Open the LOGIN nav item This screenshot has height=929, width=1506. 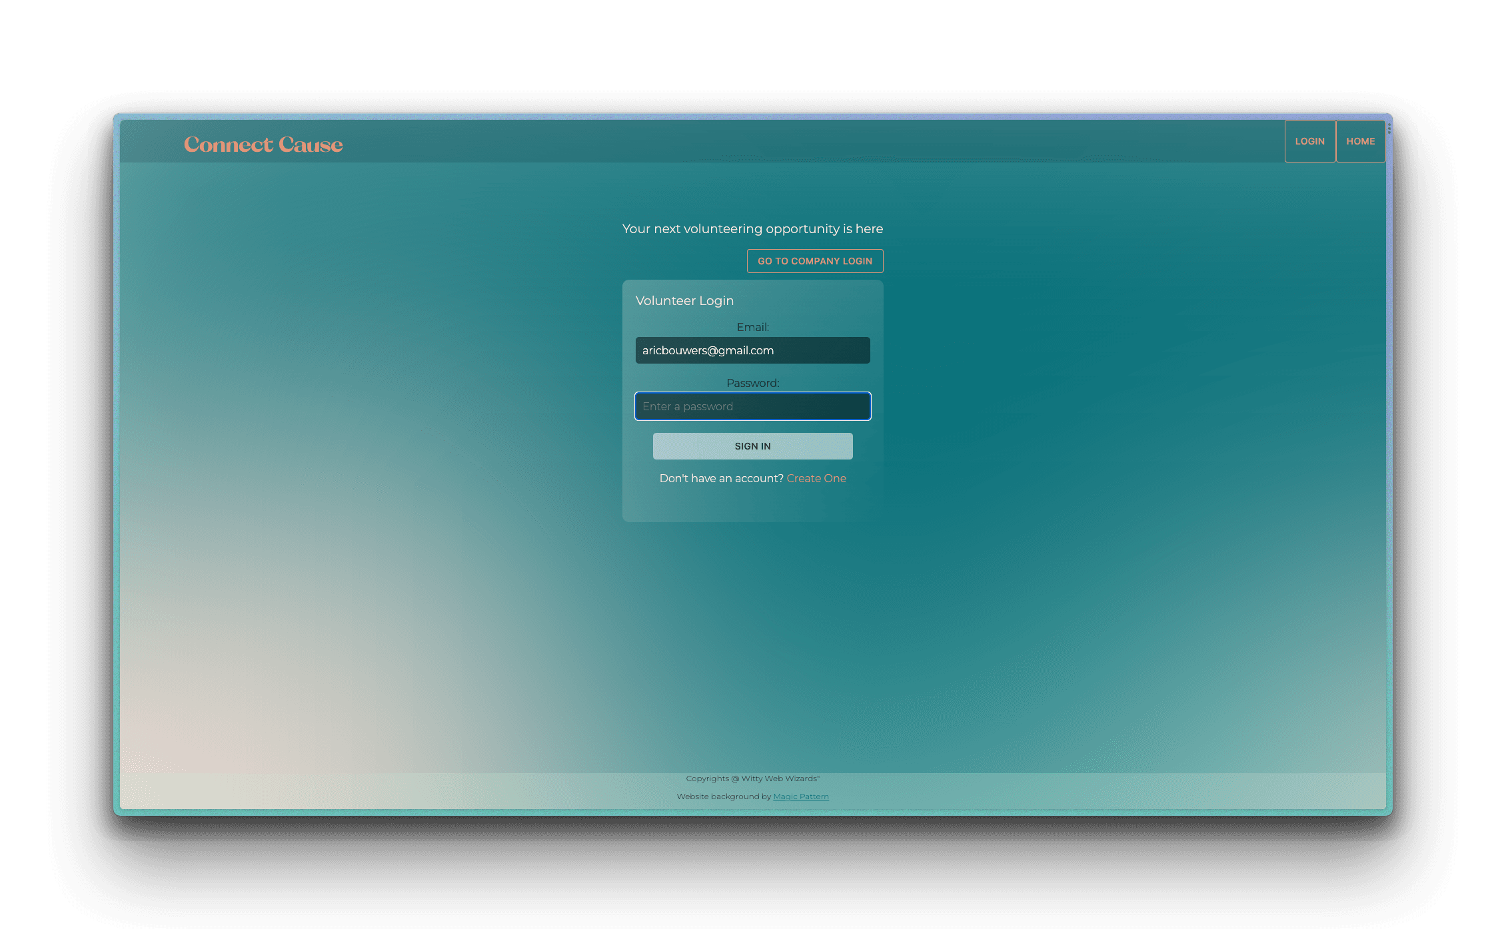click(x=1309, y=141)
